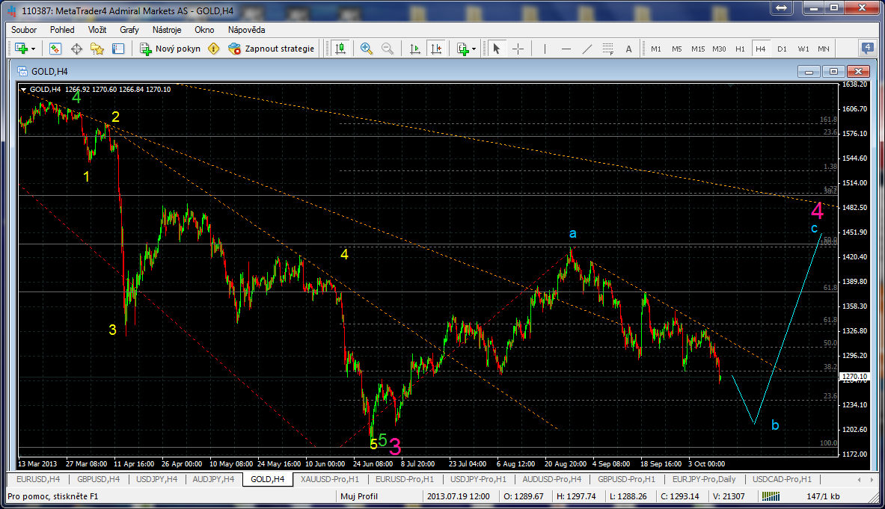
Task: Open the Market Watch window icon
Action: pyautogui.click(x=55, y=49)
